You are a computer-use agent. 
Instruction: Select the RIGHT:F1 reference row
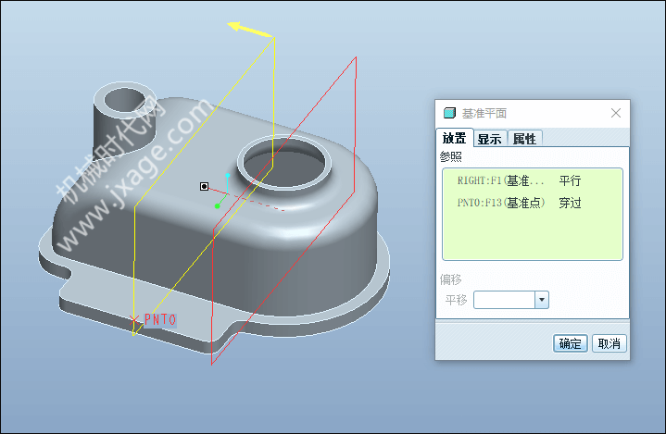pyautogui.click(x=533, y=180)
